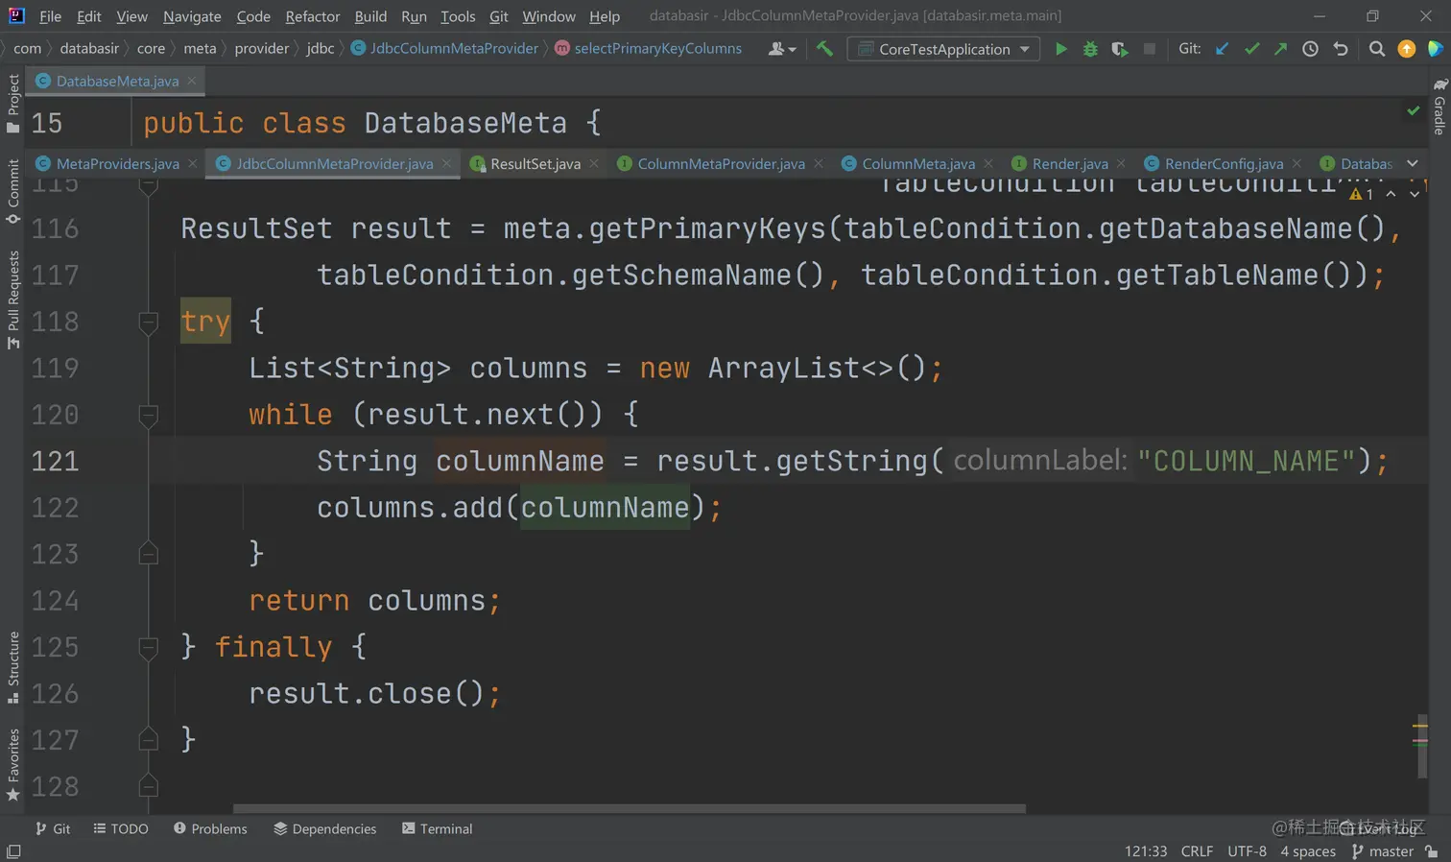This screenshot has width=1451, height=862.
Task: Open the Tools menu
Action: pos(458,16)
